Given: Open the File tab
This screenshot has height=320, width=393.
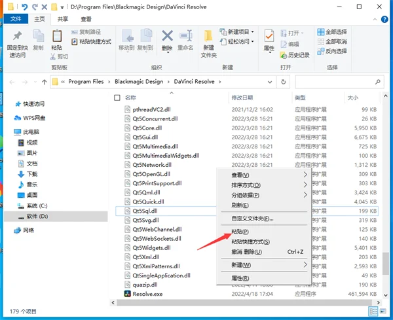Looking at the screenshot, I should 16,19.
